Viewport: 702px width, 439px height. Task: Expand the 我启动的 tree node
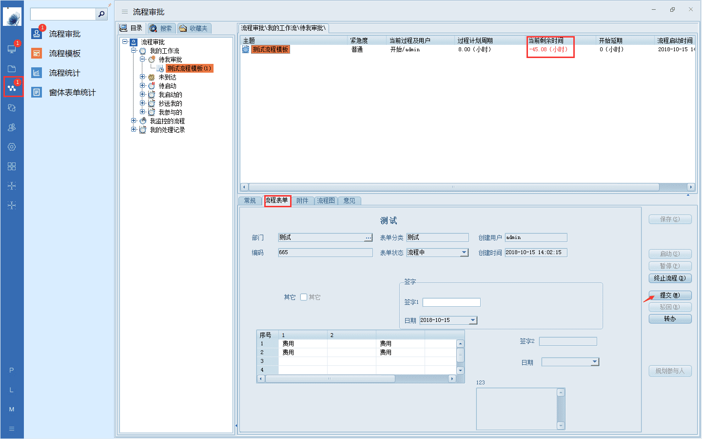pyautogui.click(x=142, y=95)
